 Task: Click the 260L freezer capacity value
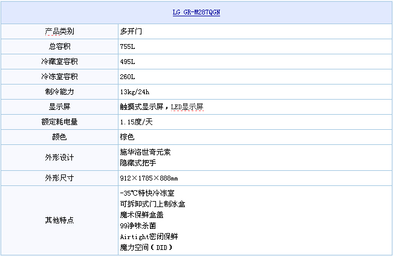[x=128, y=77]
